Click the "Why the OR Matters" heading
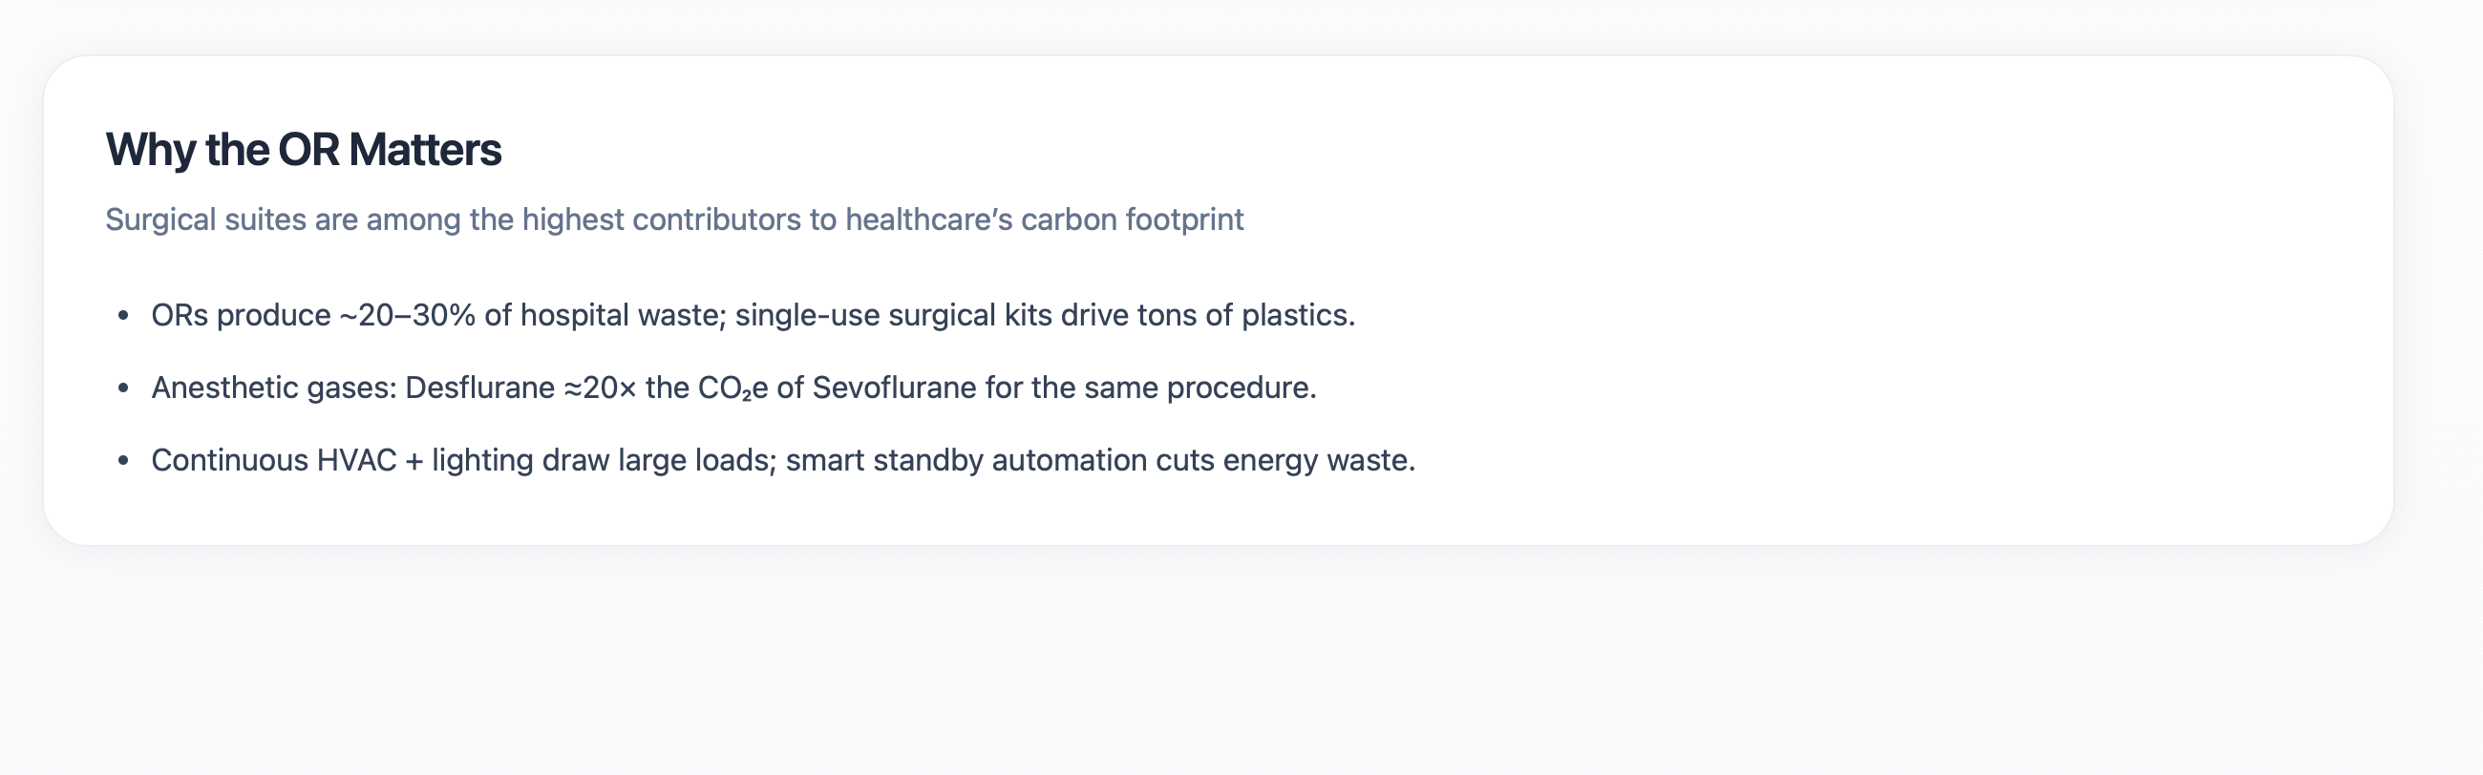 303,150
